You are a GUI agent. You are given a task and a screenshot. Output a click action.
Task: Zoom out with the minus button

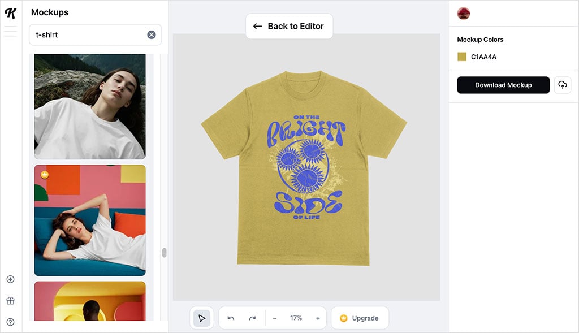275,318
